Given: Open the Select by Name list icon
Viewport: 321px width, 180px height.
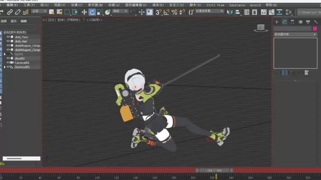Looking at the screenshot, I should point(59,12).
